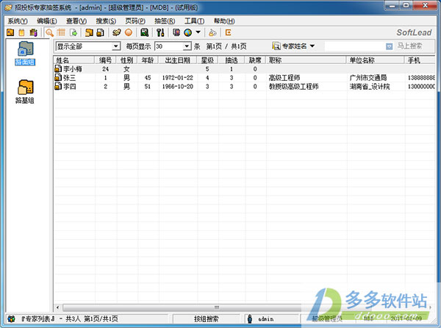Click the 教授级高级工程师 title cell
The image size is (441, 328).
[293, 86]
